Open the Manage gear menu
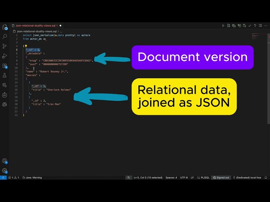 (5, 170)
